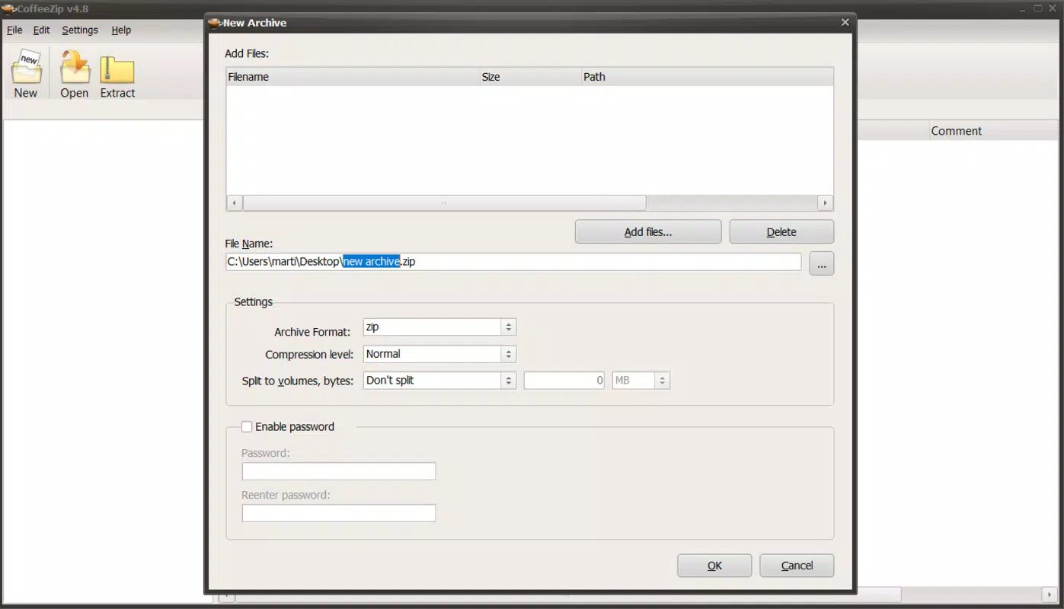Click the file list horizontal scrollbar thumb

(444, 203)
